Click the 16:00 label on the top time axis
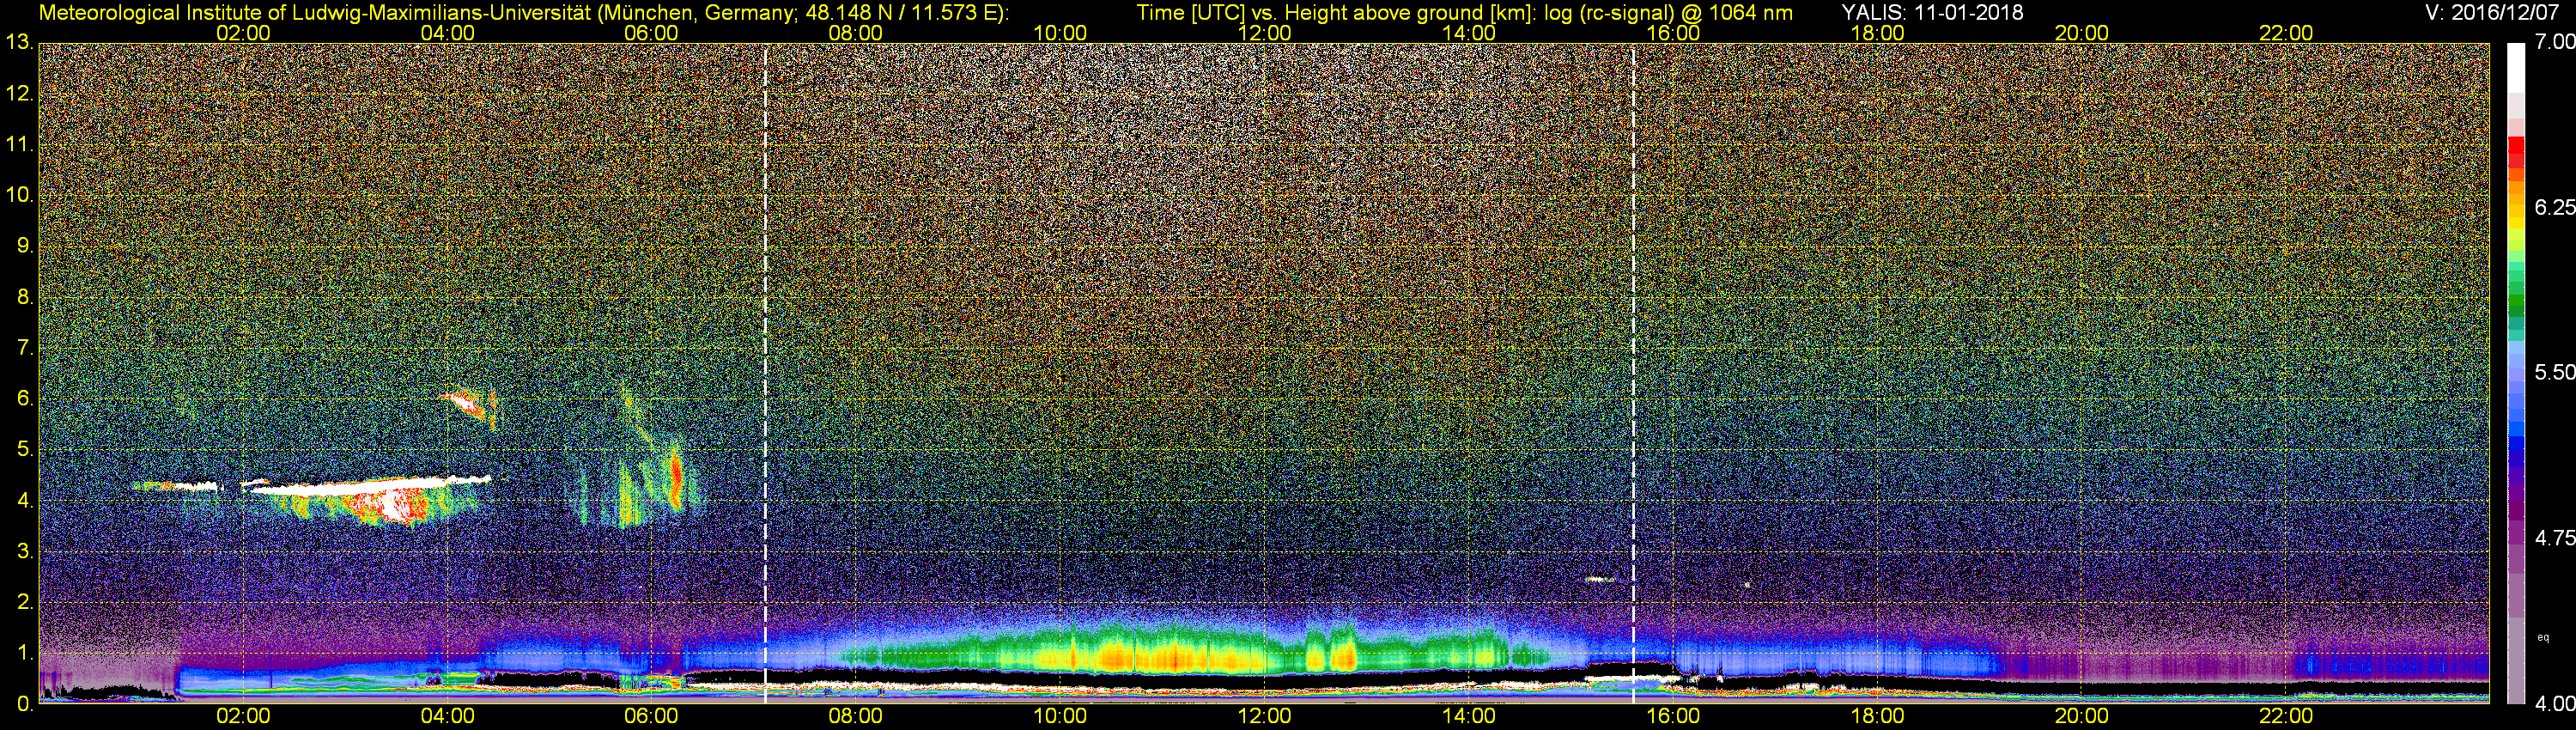2576x730 pixels. [1673, 33]
